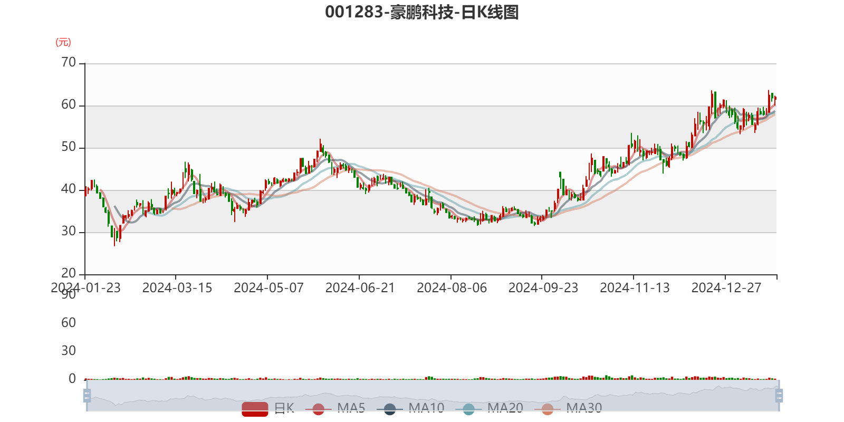Select the 2024-03-15 date label

pos(177,288)
